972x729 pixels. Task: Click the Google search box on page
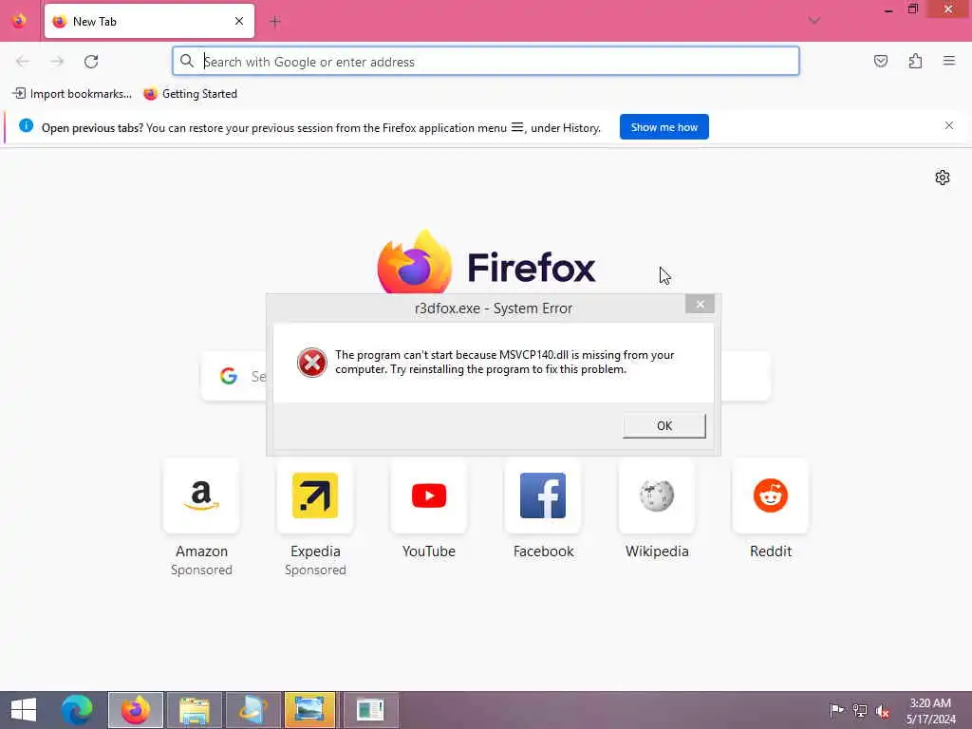[x=486, y=376]
